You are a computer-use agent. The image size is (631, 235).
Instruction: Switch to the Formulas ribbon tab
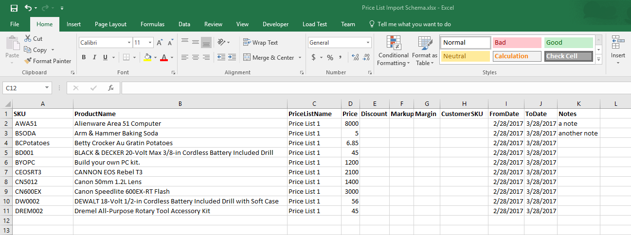tap(152, 24)
